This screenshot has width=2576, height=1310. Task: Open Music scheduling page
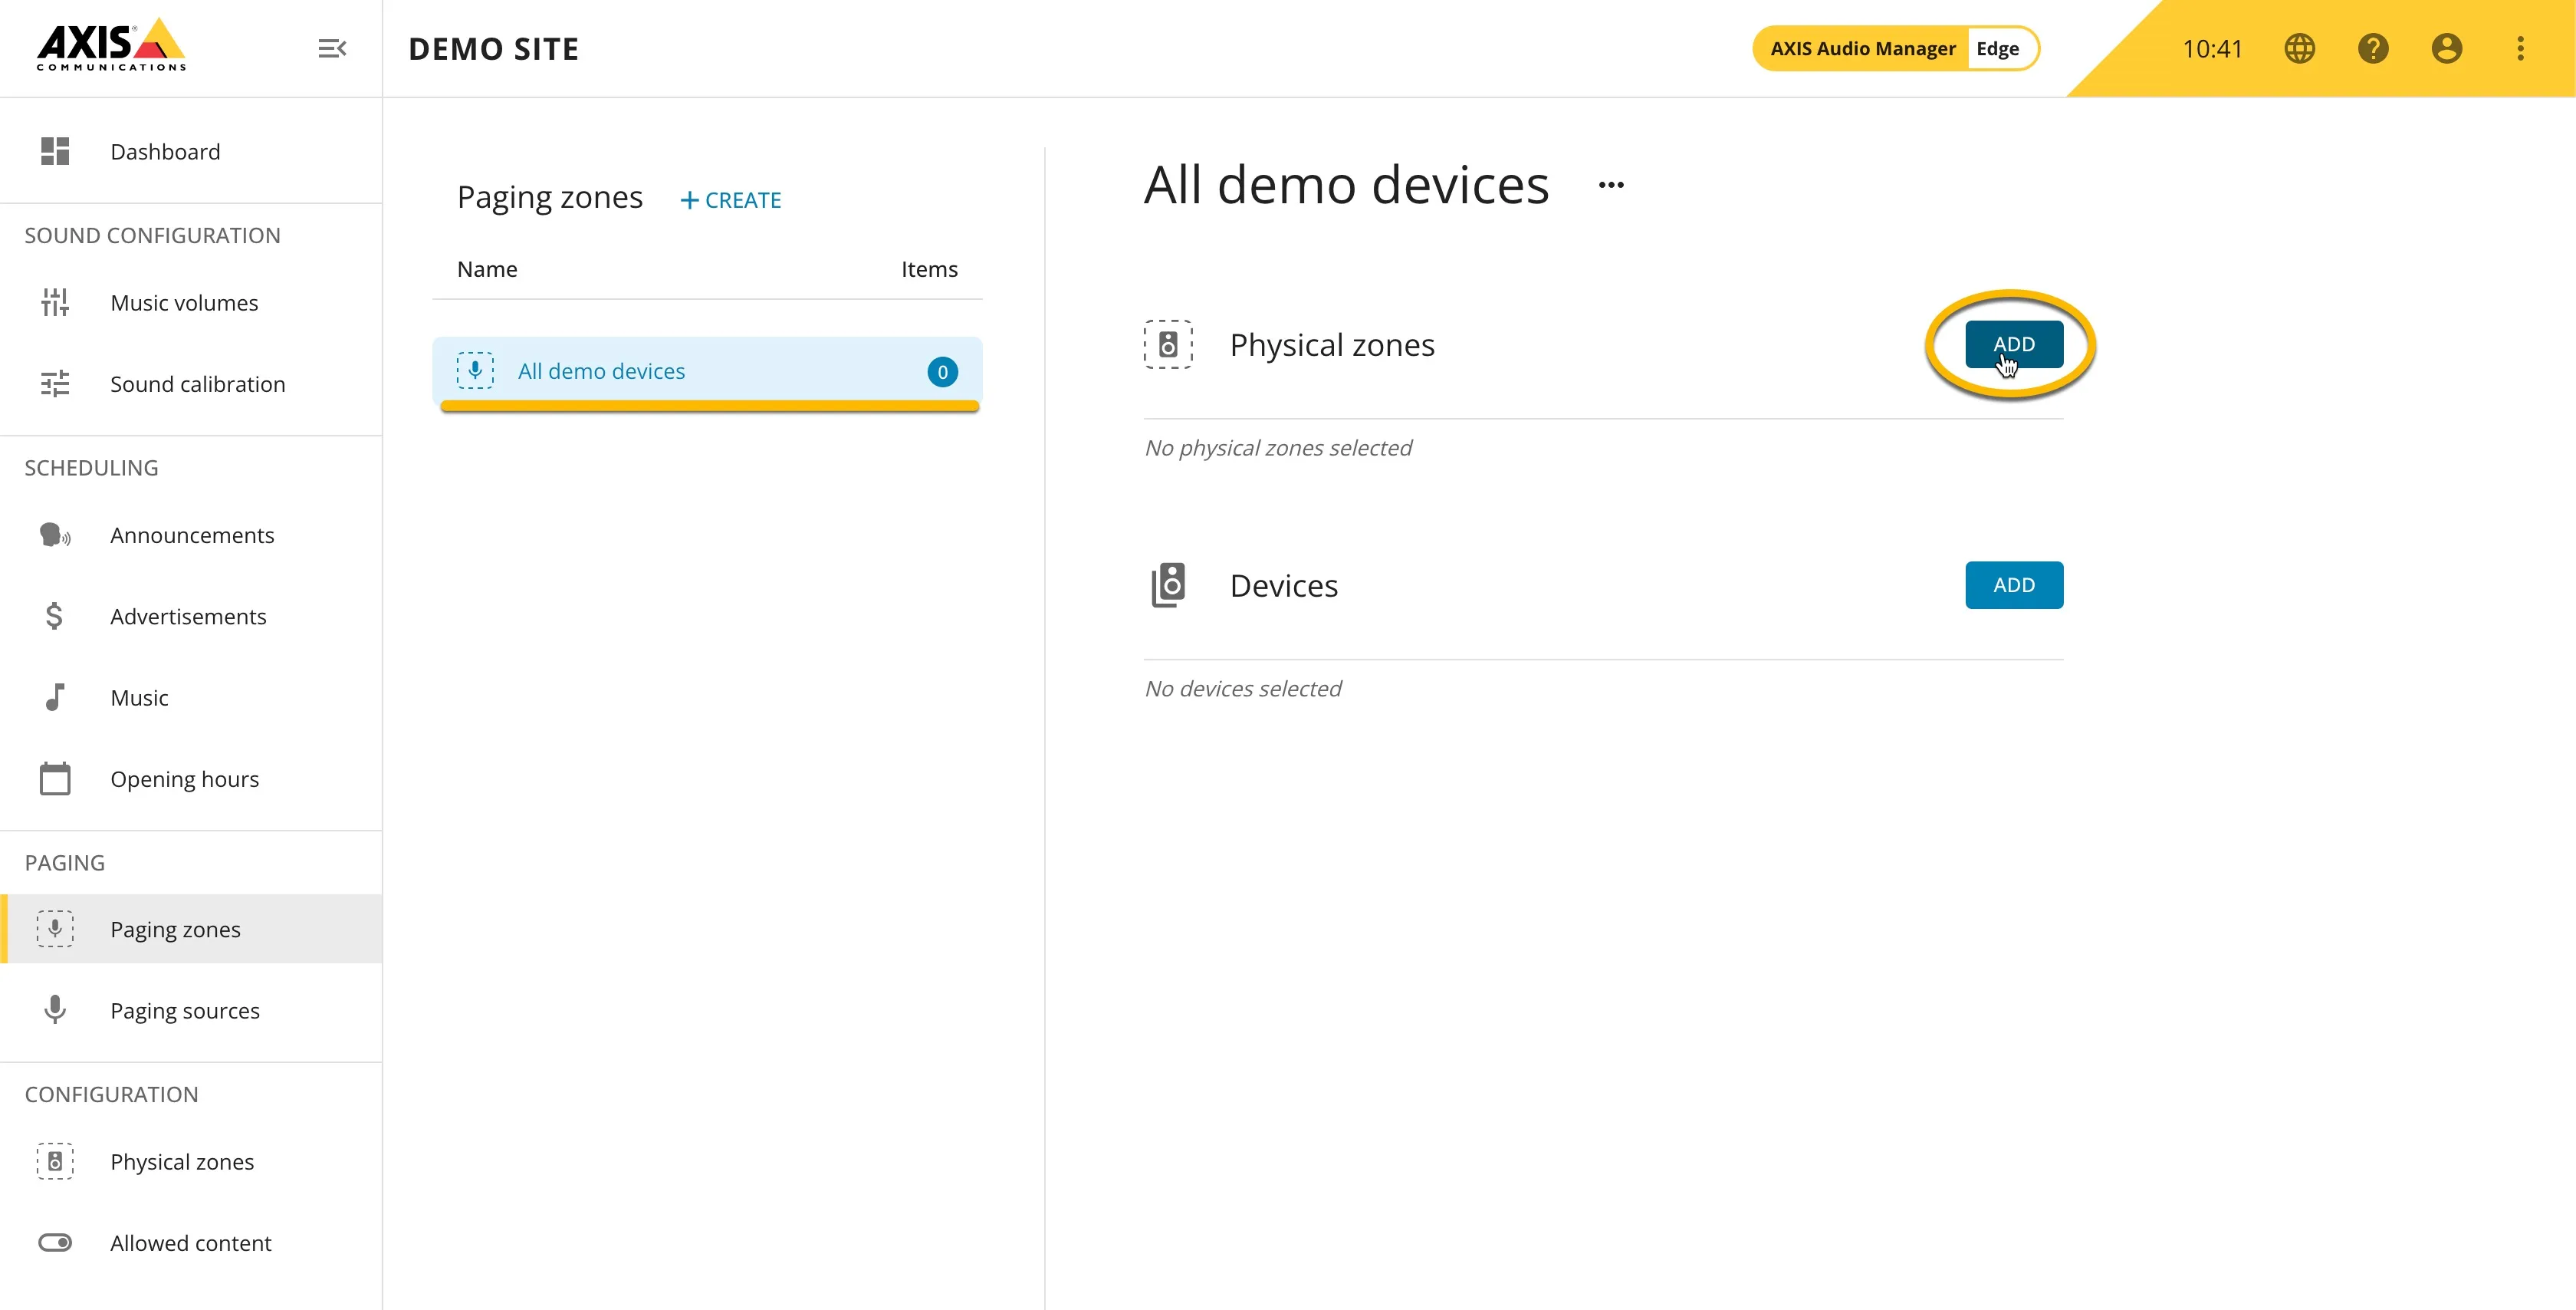(x=191, y=696)
